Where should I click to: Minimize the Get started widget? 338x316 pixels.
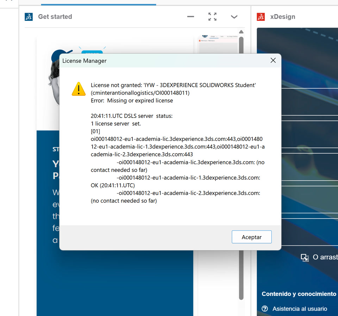tap(190, 17)
